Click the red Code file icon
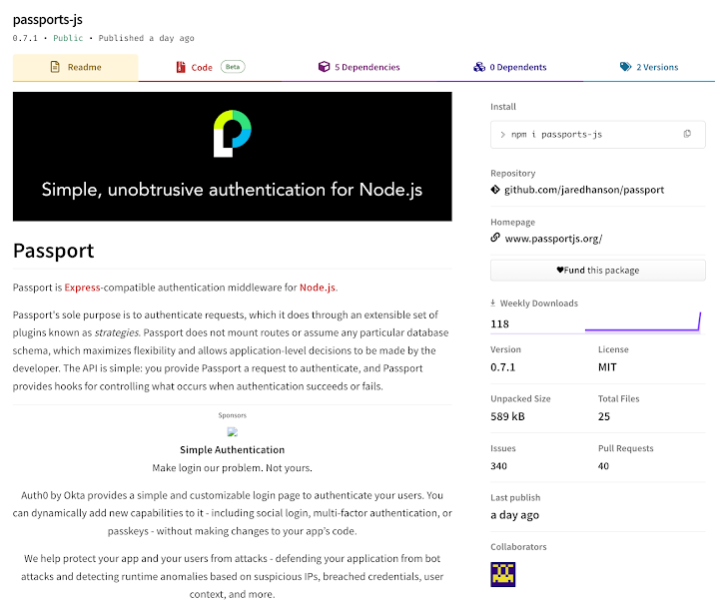Screen dimensions: 727x603 coord(181,68)
